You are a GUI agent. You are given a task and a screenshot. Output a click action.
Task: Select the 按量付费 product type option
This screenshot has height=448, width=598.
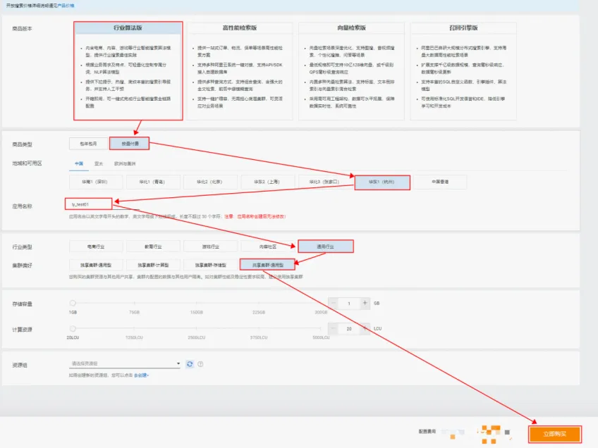[x=130, y=144]
